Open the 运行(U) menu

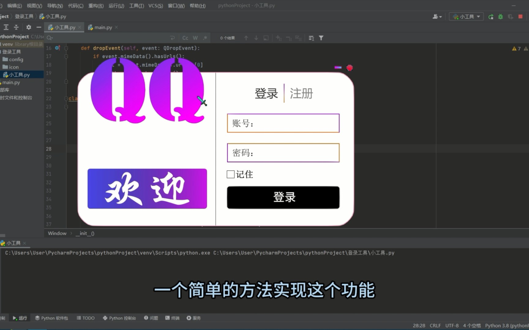116,5
